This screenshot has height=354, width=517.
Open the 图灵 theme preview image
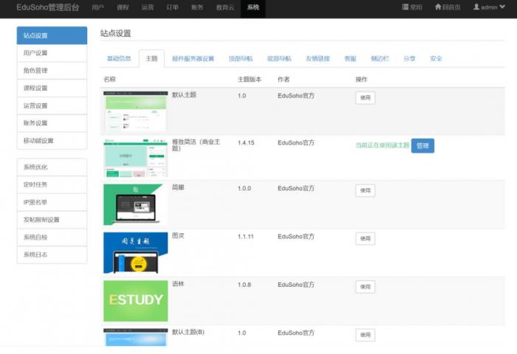[x=135, y=252]
